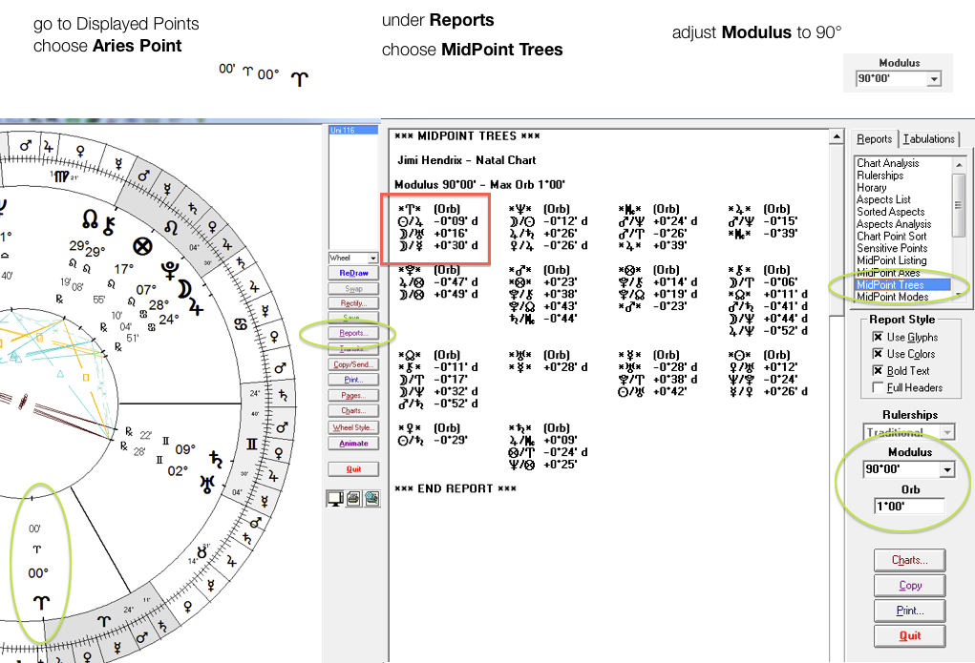Select Aspects Analysis report
This screenshot has height=663, width=975.
894,223
